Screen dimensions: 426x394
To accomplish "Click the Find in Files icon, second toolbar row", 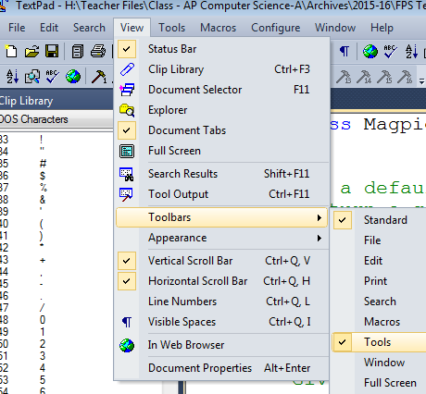I will pos(32,76).
